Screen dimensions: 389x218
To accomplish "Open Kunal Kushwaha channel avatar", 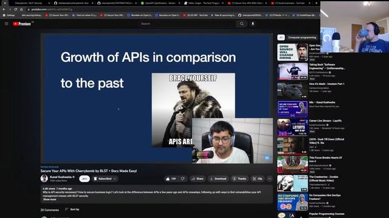I will 44,179.
